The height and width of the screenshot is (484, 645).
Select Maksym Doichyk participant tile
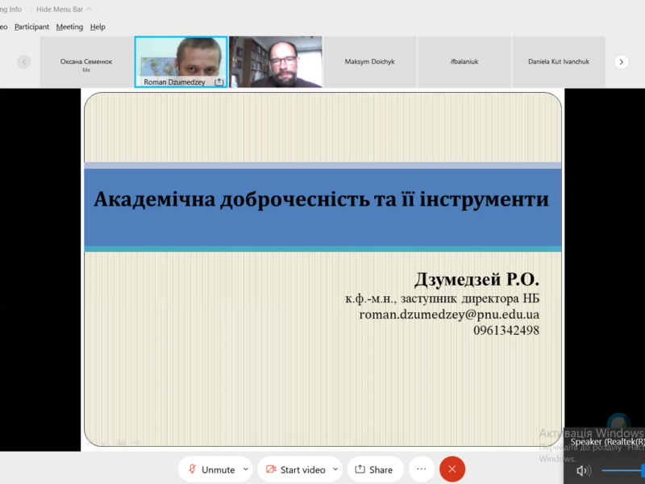pyautogui.click(x=369, y=61)
